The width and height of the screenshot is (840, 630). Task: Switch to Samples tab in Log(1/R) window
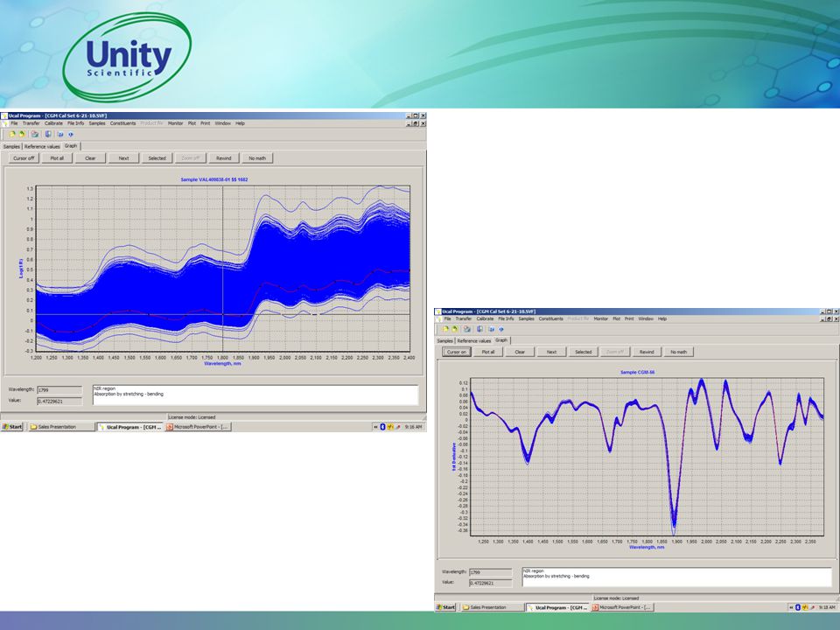click(x=11, y=146)
